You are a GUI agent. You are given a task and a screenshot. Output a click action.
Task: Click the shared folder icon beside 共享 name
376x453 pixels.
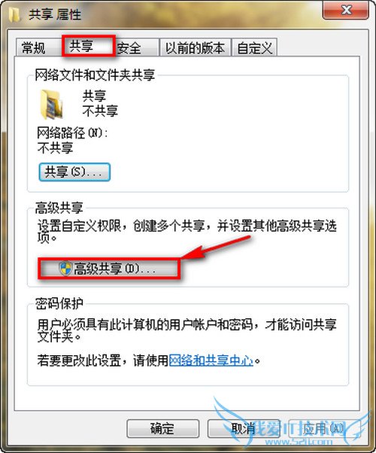pyautogui.click(x=51, y=104)
